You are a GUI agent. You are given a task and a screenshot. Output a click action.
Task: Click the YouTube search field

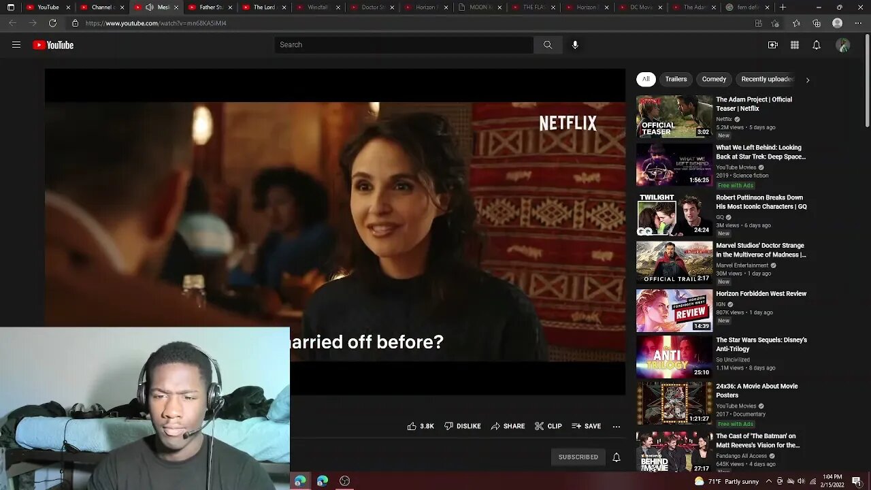coord(404,45)
